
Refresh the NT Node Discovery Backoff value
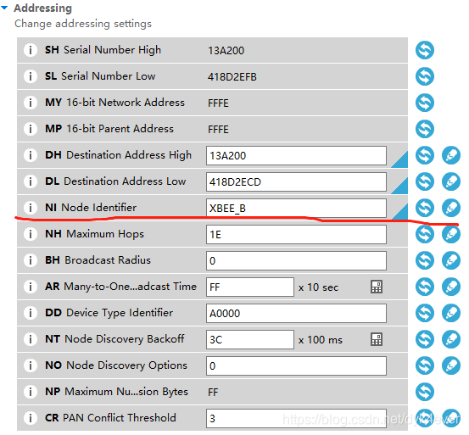[x=425, y=339]
